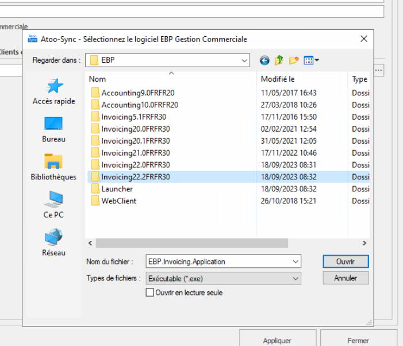Select the Invoicing20.0FRFR30 folder

pos(131,129)
